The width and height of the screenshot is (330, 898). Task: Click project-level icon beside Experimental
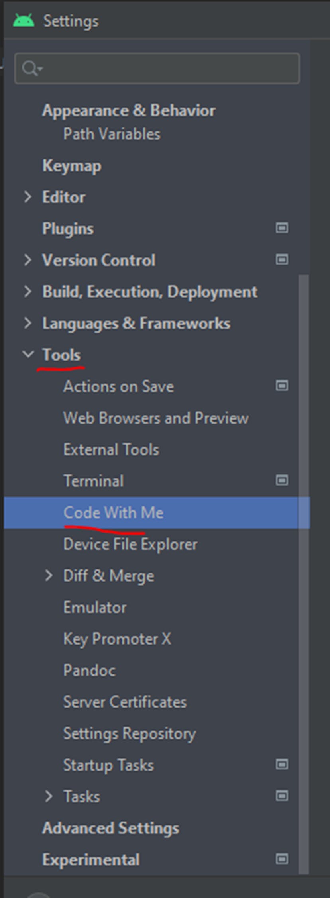[282, 859]
